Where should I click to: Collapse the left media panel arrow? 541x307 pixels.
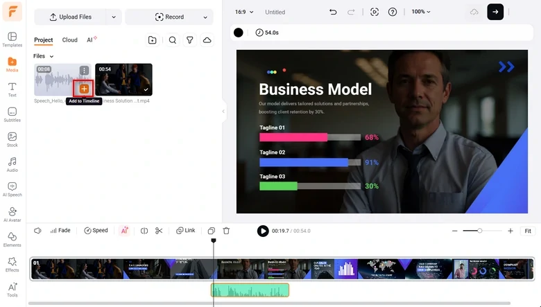click(223, 112)
